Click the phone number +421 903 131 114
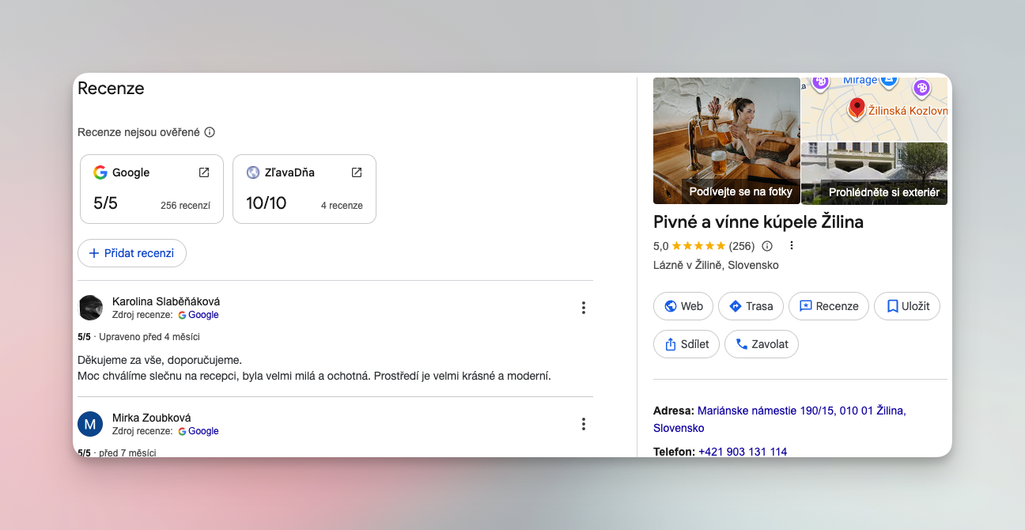 pyautogui.click(x=743, y=452)
